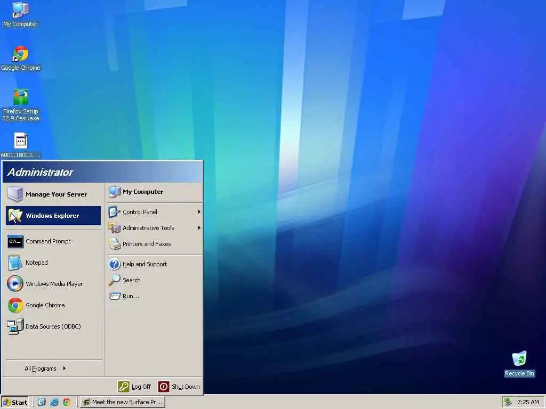Viewport: 546px width, 409px height.
Task: Expand the All Programs submenu
Action: pos(45,369)
